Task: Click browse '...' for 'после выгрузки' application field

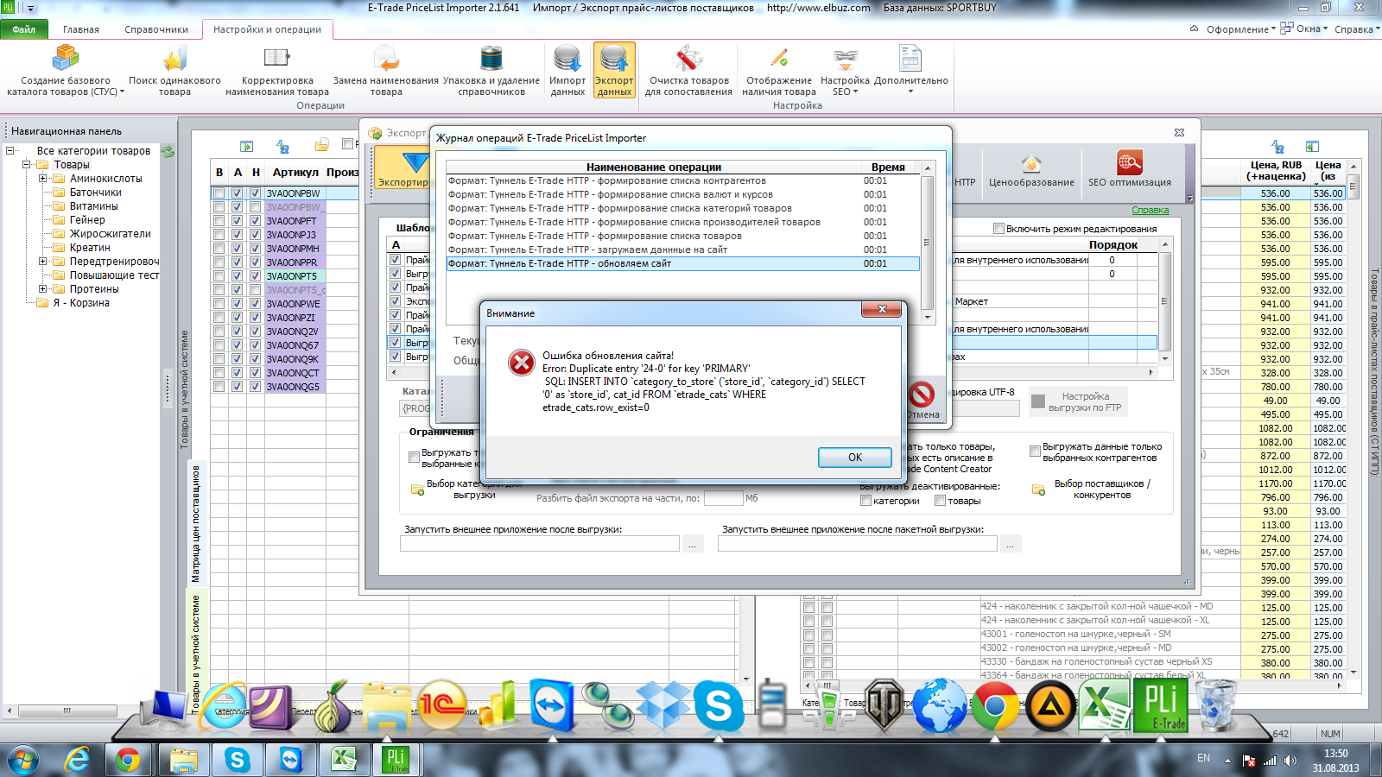Action: (693, 544)
